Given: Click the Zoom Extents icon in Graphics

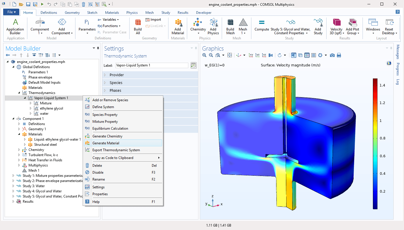Looking at the screenshot, I should click(x=229, y=55).
